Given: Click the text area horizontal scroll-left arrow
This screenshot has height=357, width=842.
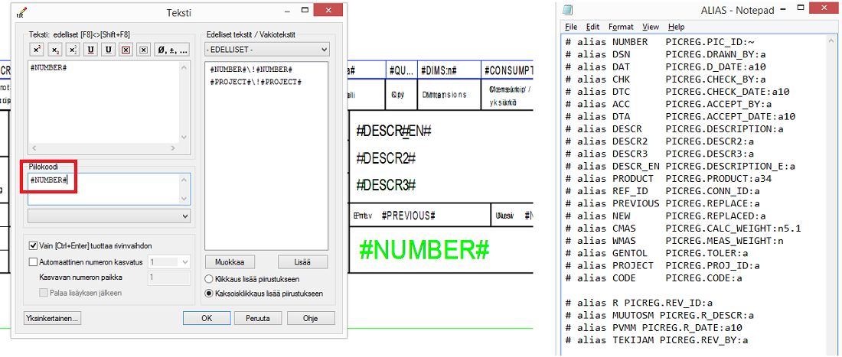Looking at the screenshot, I should coord(33,148).
